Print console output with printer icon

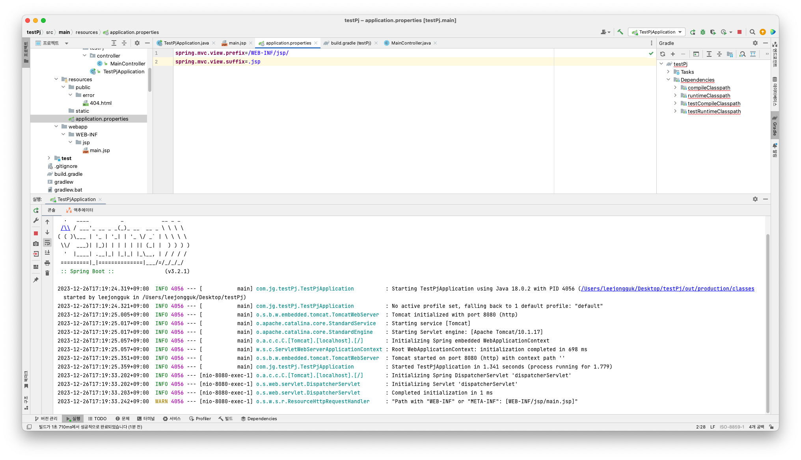47,263
